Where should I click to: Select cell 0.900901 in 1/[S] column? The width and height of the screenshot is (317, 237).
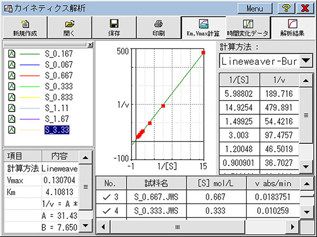click(x=239, y=163)
